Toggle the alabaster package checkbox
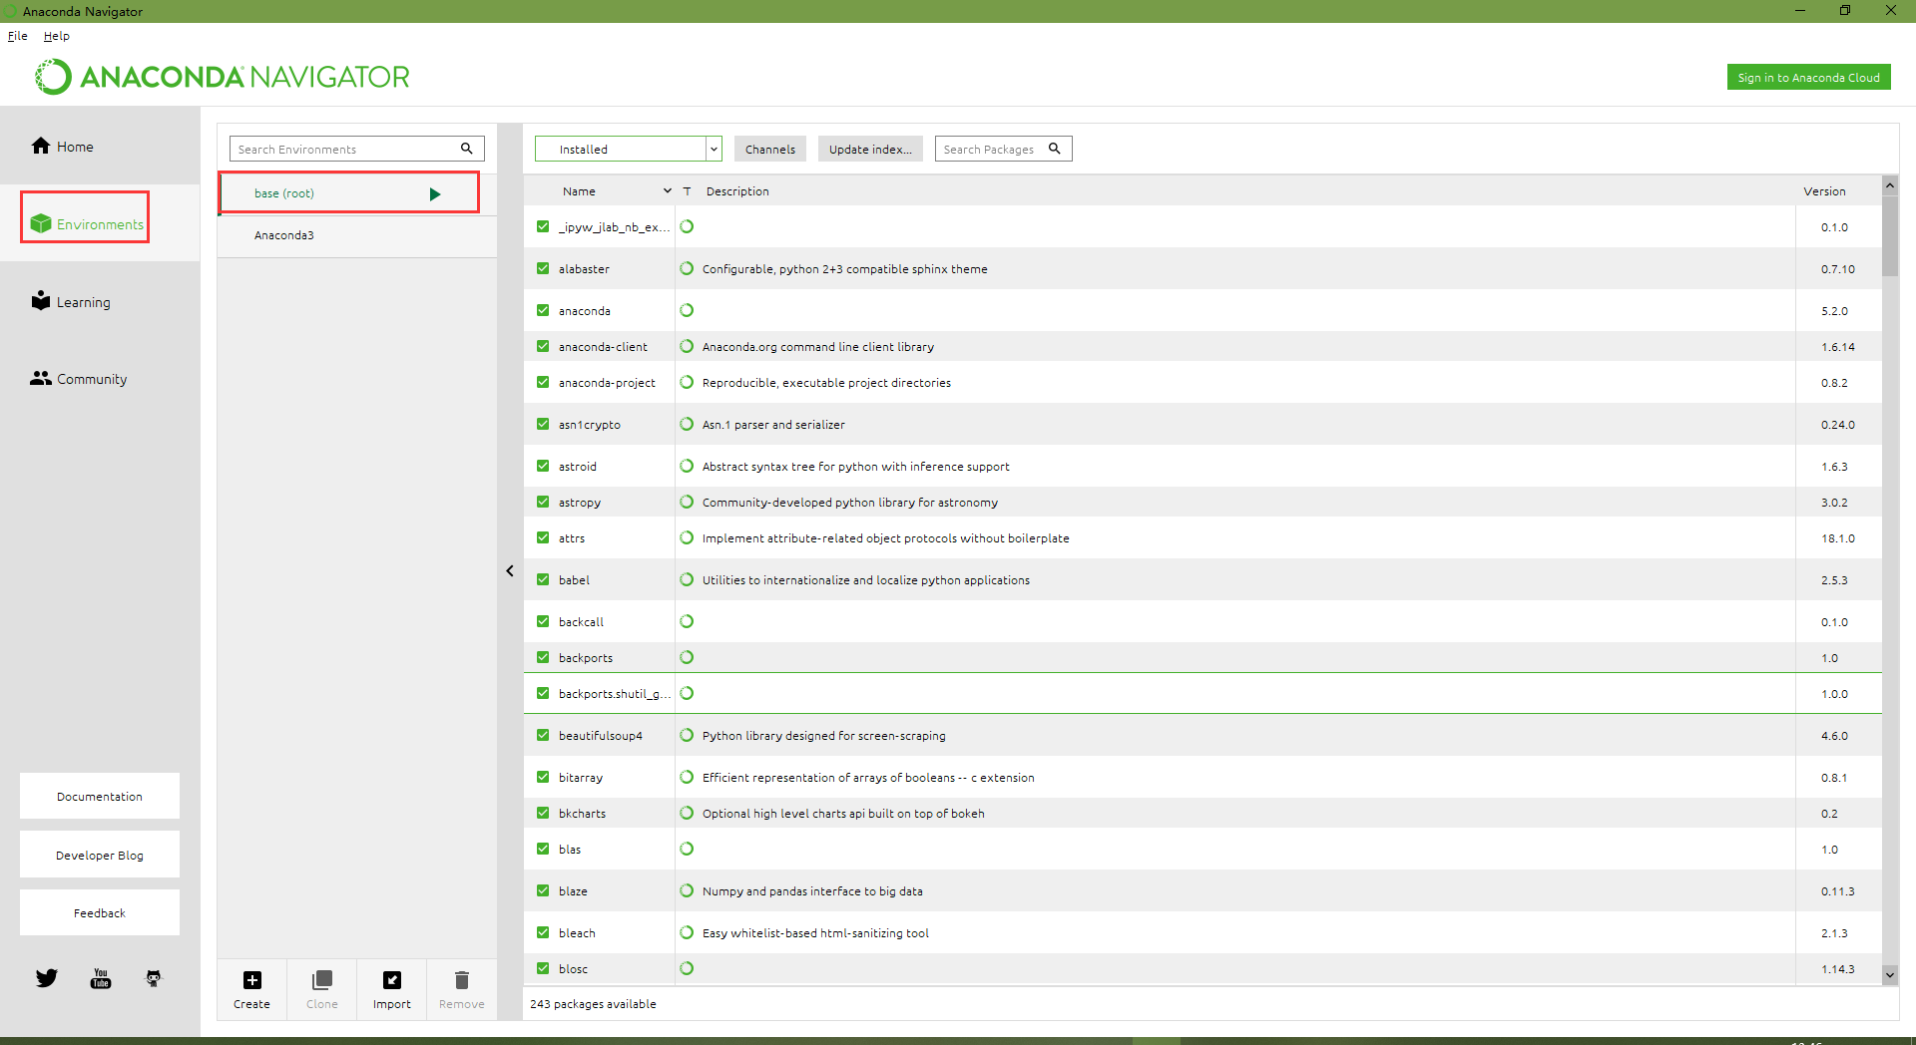Image resolution: width=1916 pixels, height=1045 pixels. (x=543, y=268)
